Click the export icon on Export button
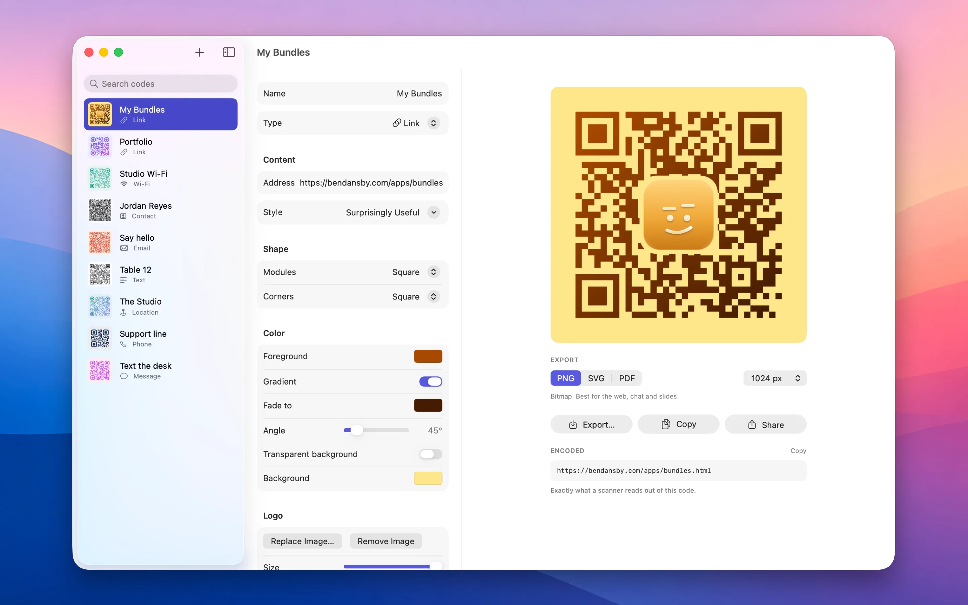 [x=573, y=425]
